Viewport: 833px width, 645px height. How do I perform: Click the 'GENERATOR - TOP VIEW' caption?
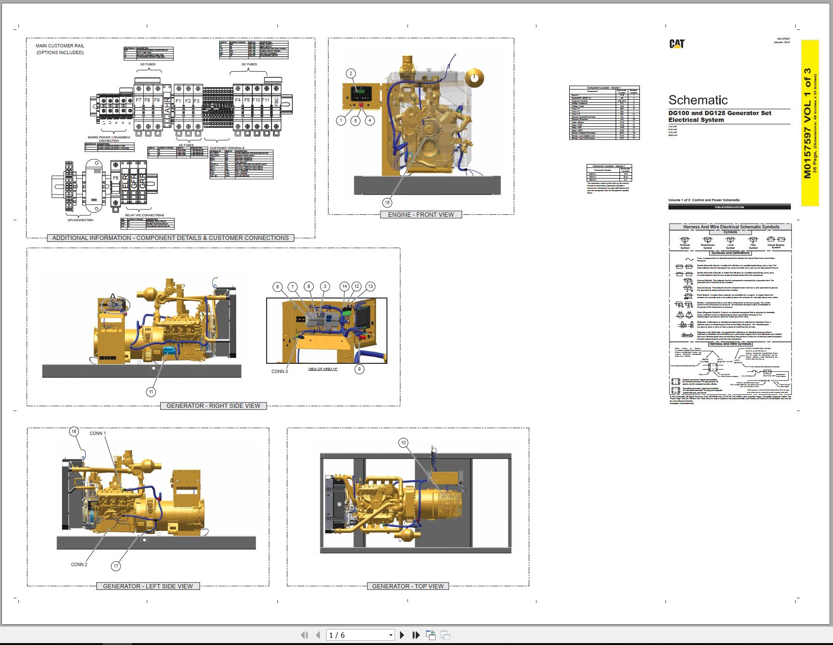408,586
